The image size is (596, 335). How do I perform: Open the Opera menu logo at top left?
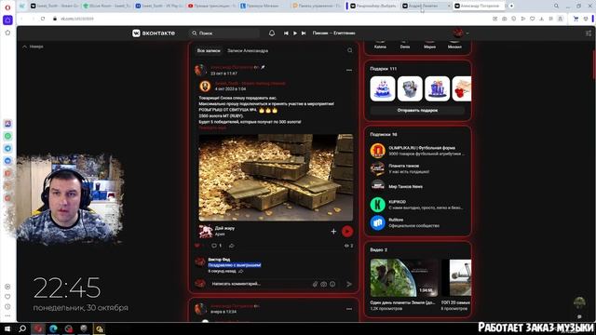(x=7, y=7)
